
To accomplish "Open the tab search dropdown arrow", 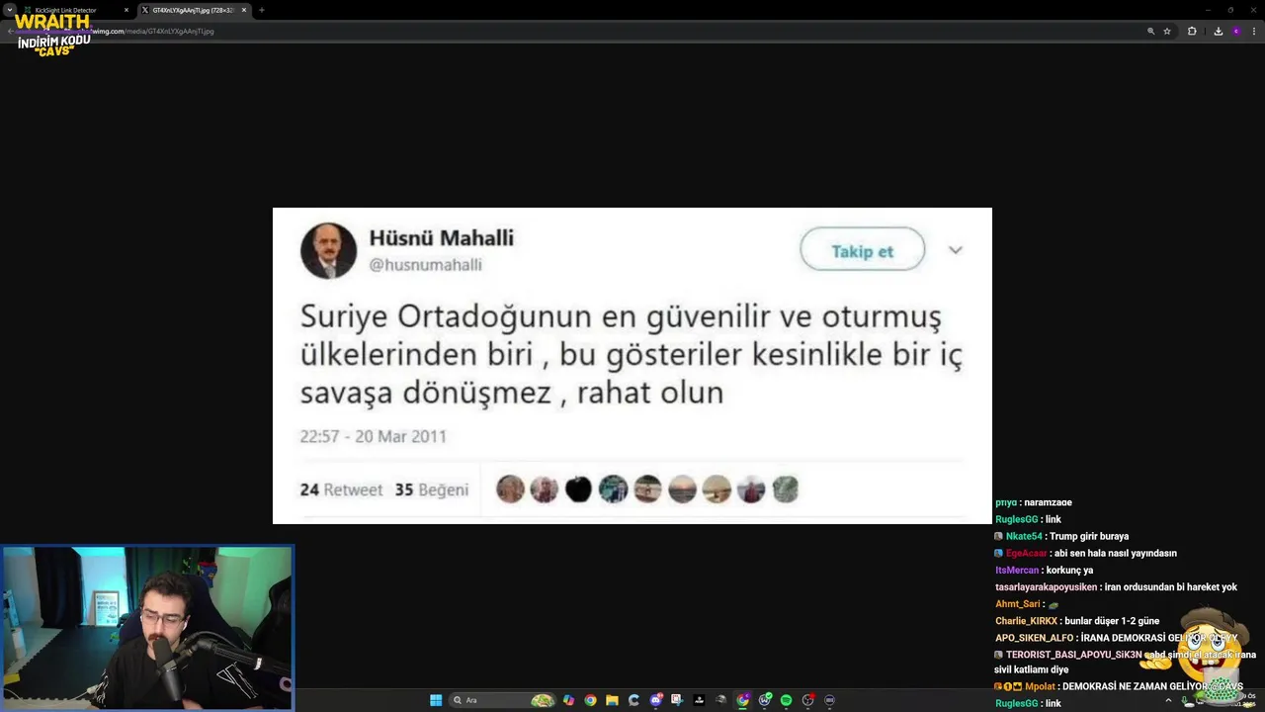I will tap(10, 10).
